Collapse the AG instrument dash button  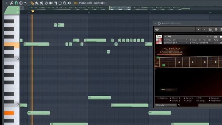click(165, 37)
